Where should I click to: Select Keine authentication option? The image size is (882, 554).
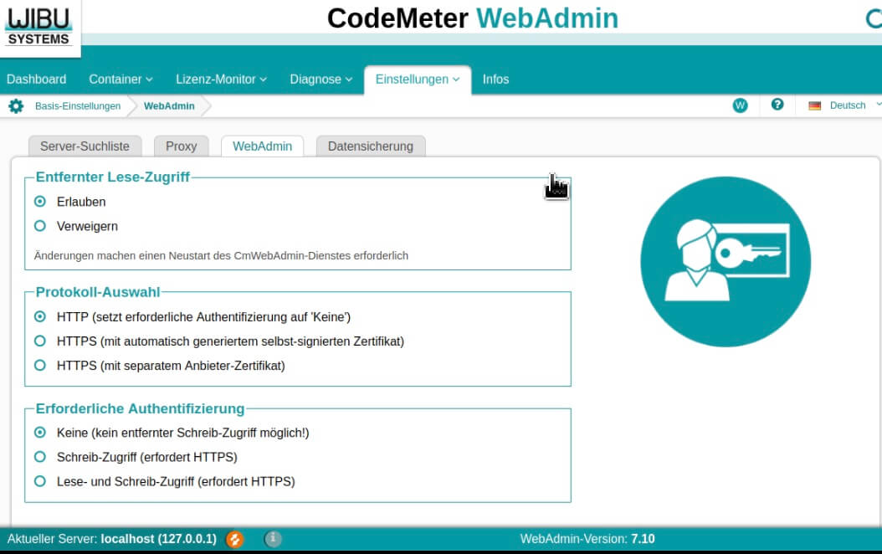[40, 433]
